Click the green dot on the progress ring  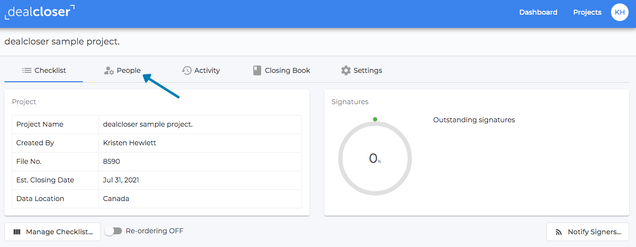[375, 119]
